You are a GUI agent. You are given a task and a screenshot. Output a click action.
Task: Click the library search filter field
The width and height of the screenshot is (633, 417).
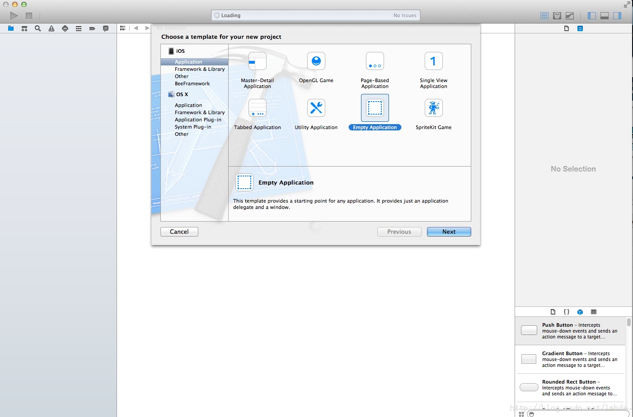pyautogui.click(x=578, y=414)
